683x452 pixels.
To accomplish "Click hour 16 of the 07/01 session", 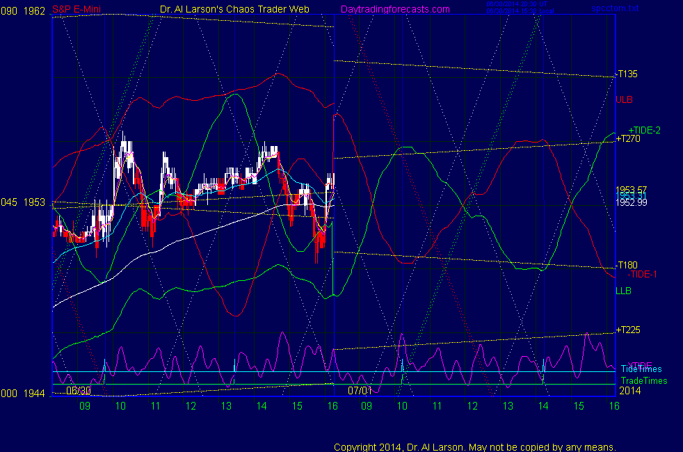I will pyautogui.click(x=614, y=406).
